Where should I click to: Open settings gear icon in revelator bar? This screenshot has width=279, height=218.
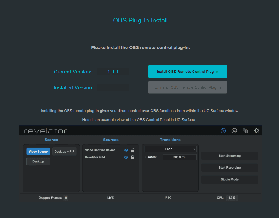pos(256,131)
